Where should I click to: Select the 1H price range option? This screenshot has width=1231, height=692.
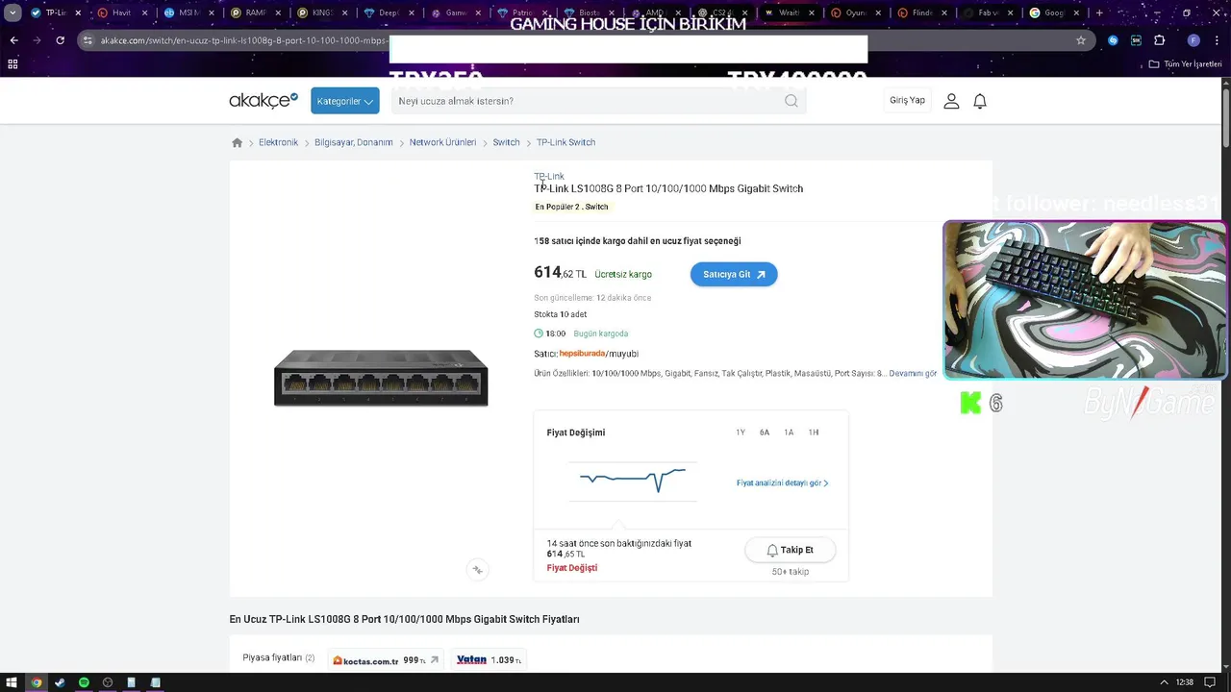point(814,432)
